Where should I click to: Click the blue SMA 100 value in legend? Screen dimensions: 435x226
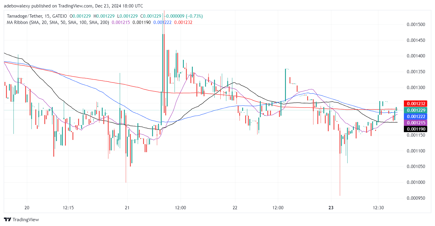[162, 22]
